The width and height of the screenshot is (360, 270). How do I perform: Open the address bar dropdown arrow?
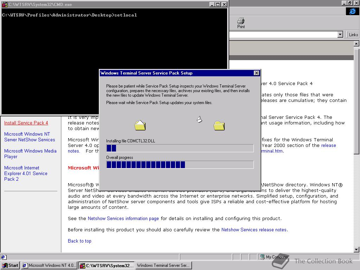(340, 34)
